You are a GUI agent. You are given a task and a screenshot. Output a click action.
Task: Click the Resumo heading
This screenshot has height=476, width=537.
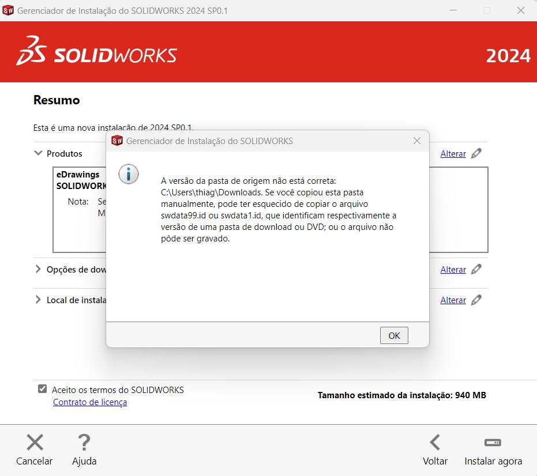click(x=57, y=100)
